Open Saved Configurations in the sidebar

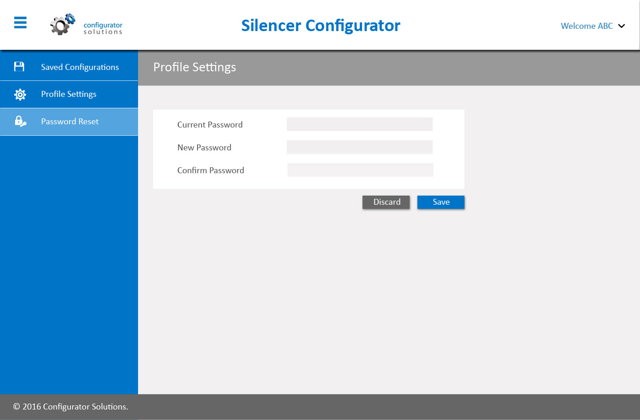tap(69, 67)
